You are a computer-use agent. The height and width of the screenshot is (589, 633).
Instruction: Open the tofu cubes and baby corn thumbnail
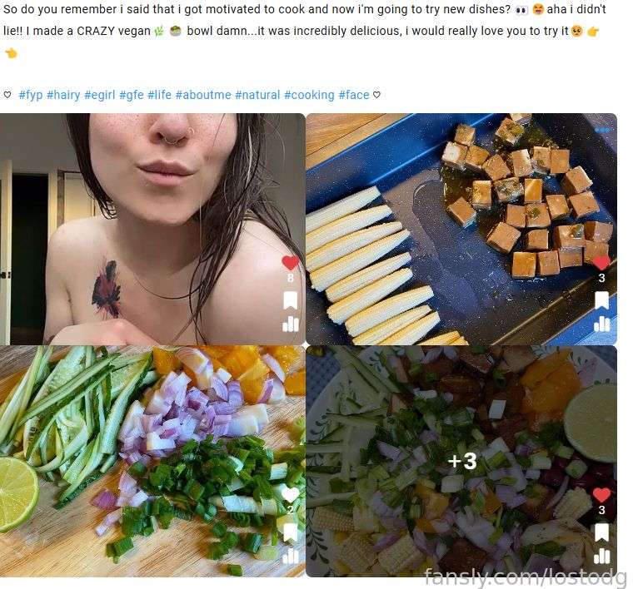pyautogui.click(x=461, y=229)
